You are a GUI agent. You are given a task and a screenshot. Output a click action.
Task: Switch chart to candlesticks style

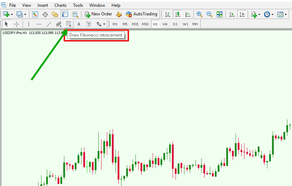click(178, 14)
